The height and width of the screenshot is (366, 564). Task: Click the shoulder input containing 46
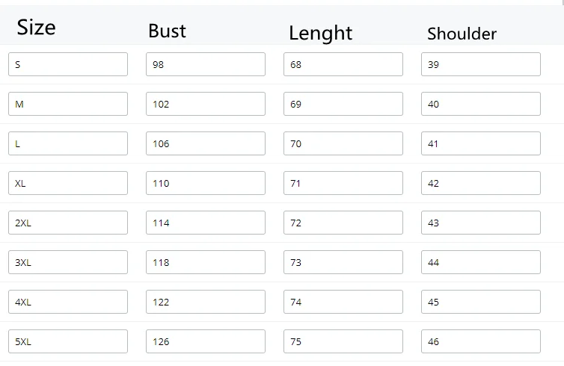coord(481,341)
